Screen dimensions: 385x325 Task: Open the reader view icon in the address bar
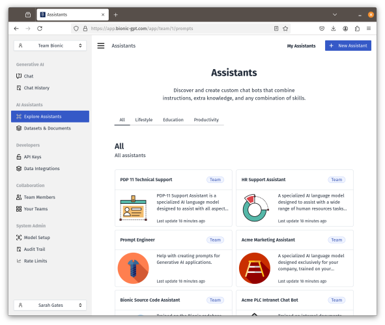(276, 29)
